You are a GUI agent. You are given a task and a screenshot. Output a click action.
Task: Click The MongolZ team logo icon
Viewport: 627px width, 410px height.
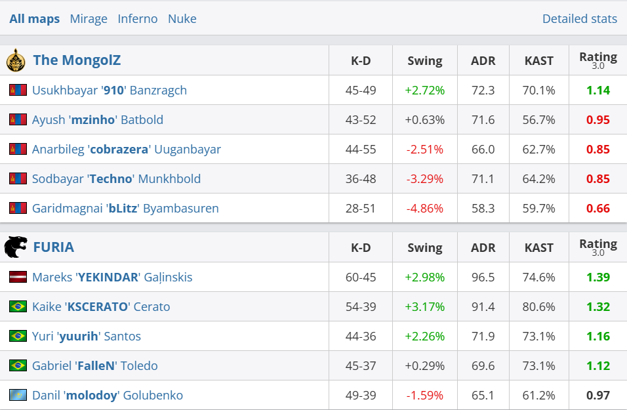coord(16,60)
